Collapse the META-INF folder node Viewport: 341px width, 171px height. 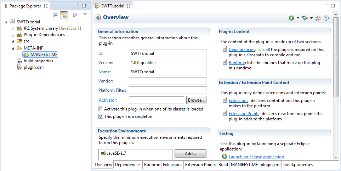(13, 48)
